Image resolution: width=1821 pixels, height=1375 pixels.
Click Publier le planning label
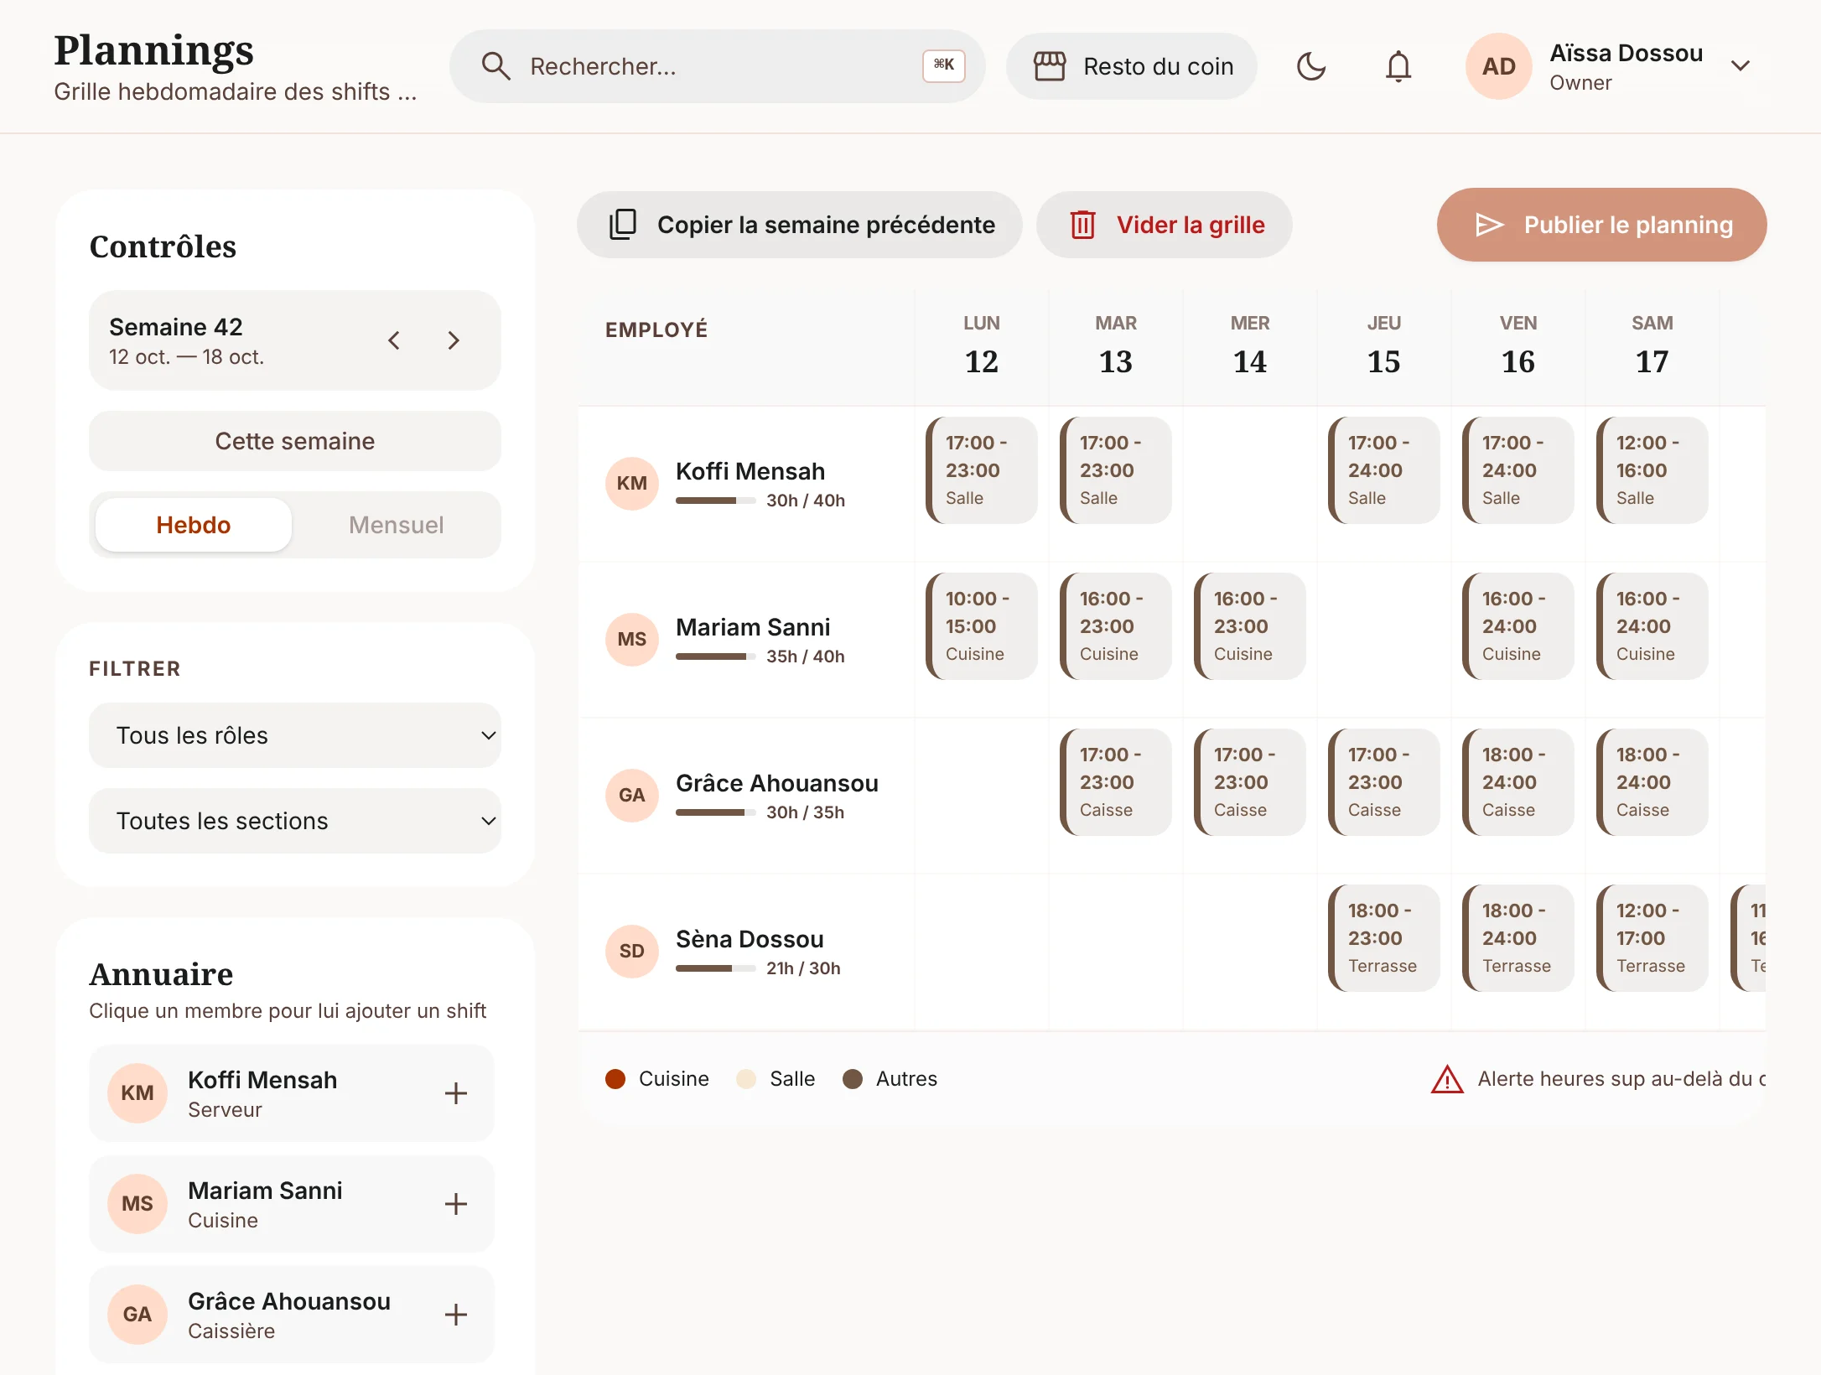click(1628, 225)
